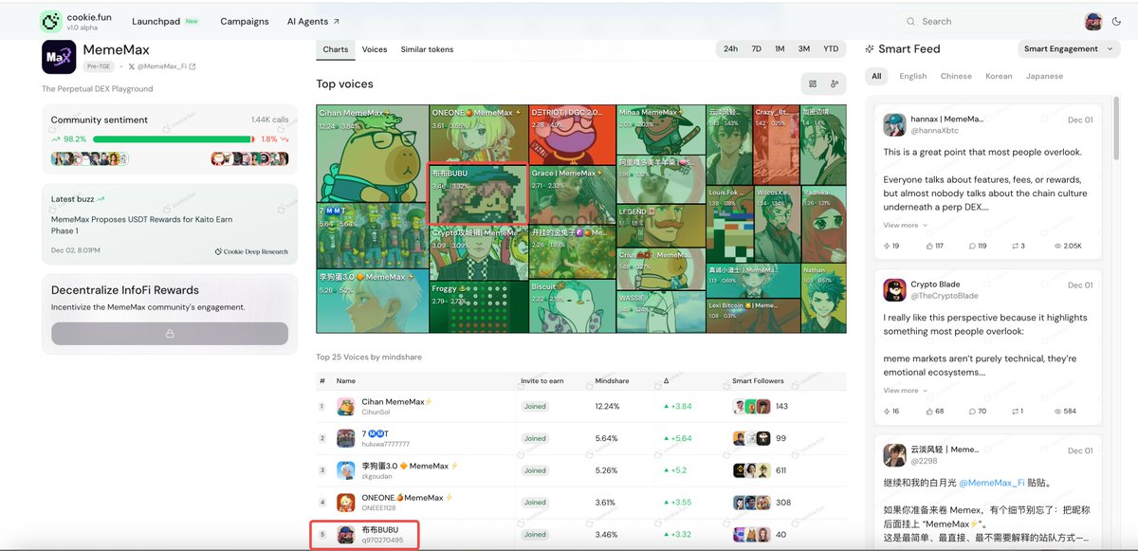
Task: Sort table by Smart Followers column header
Action: pos(759,380)
